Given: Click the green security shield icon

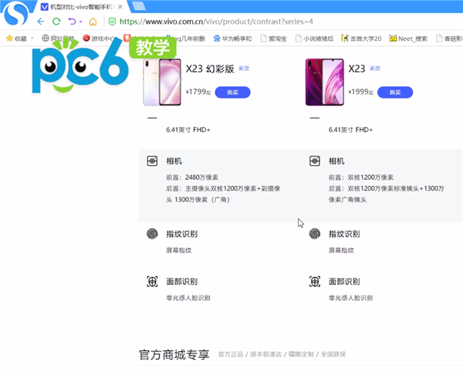Looking at the screenshot, I should 112,22.
